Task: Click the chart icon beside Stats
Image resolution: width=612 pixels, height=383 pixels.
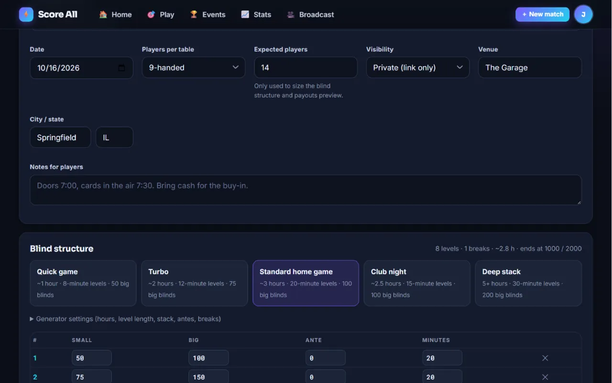Action: [245, 14]
